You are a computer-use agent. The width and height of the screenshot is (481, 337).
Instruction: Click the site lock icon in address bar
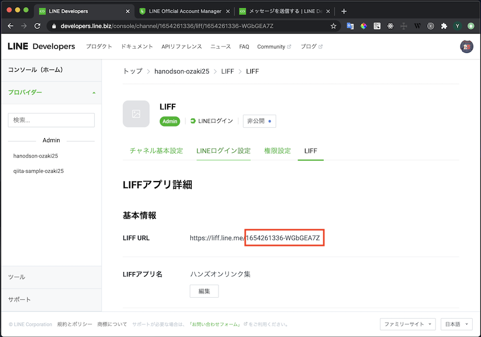[x=54, y=26]
